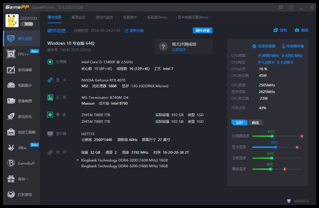Viewport: 319px width, 208px height.
Task: Click the VIP badge under username
Action: [27, 24]
